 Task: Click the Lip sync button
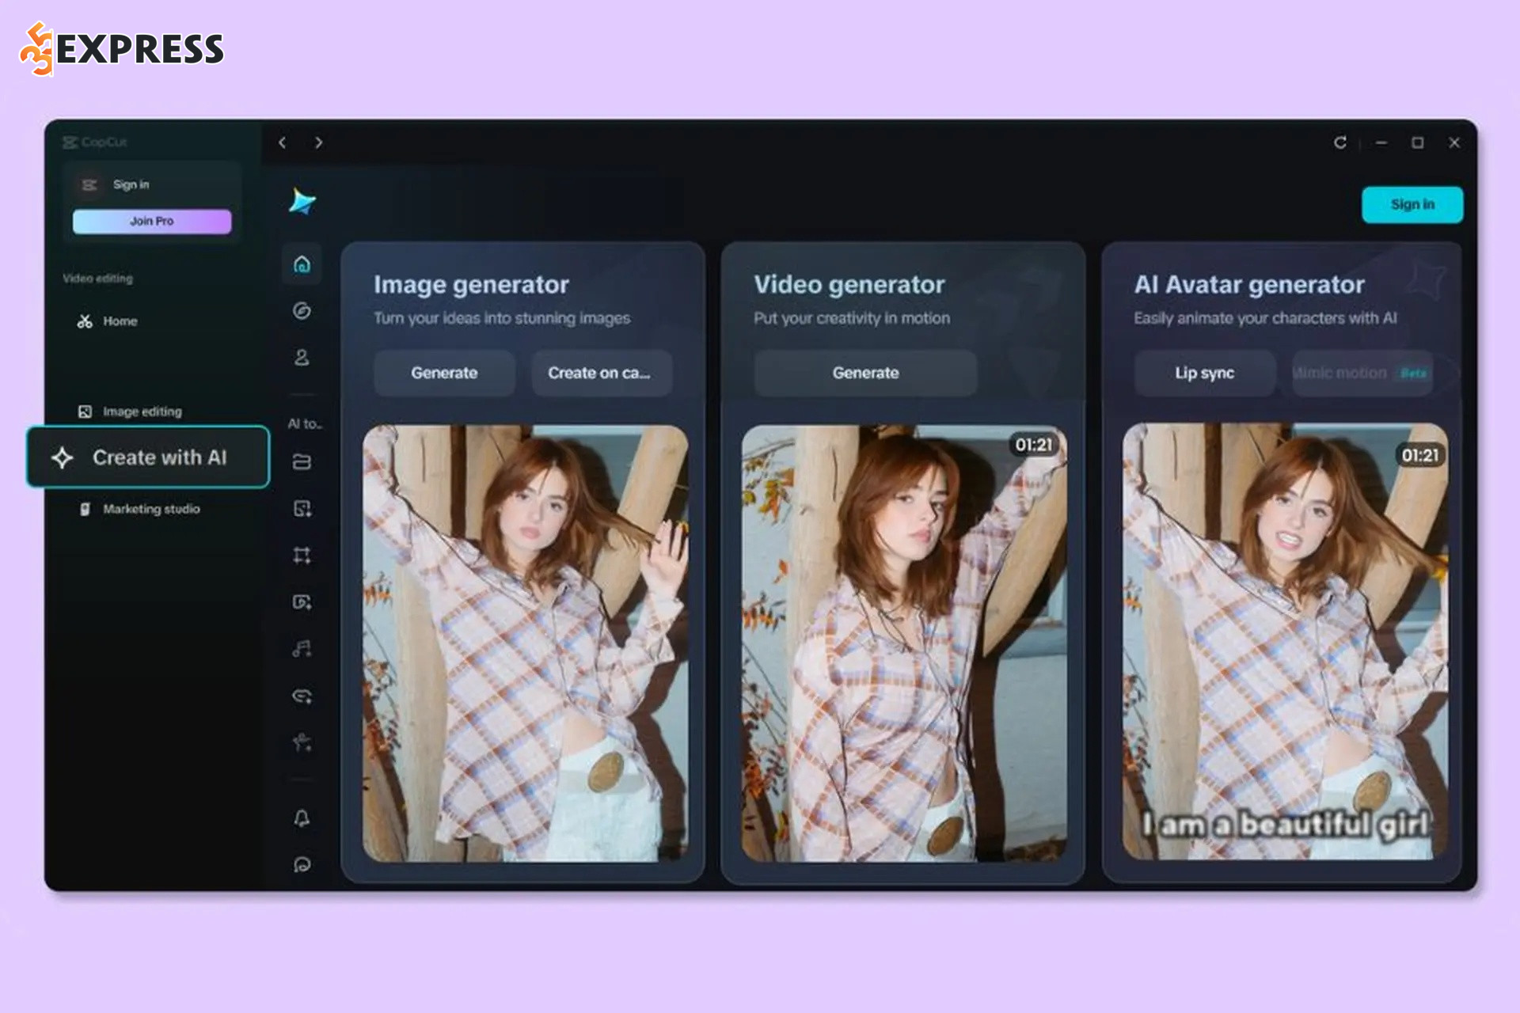pos(1204,373)
